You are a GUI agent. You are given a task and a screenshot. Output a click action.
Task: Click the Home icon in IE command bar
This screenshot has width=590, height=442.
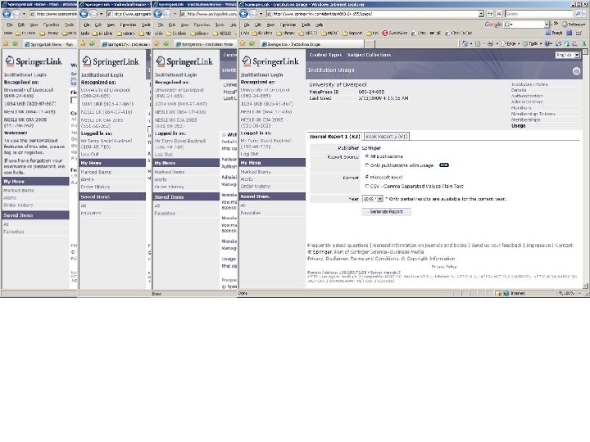465,43
